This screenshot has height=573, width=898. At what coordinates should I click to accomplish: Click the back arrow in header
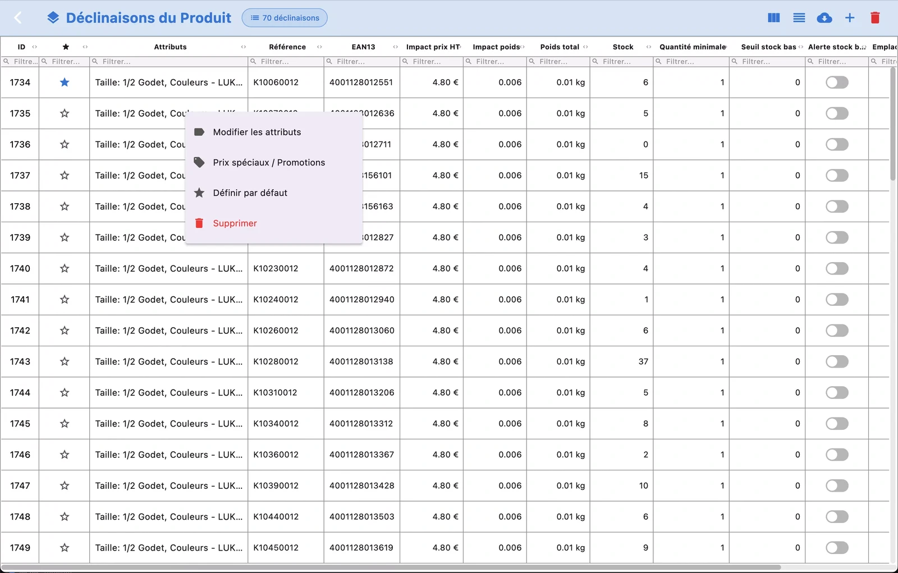tap(18, 18)
